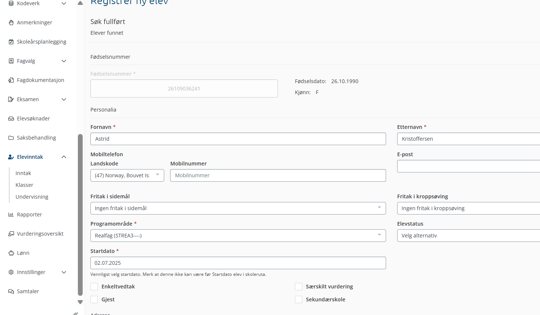Click the Lønn piggy bank icon

coord(11,253)
